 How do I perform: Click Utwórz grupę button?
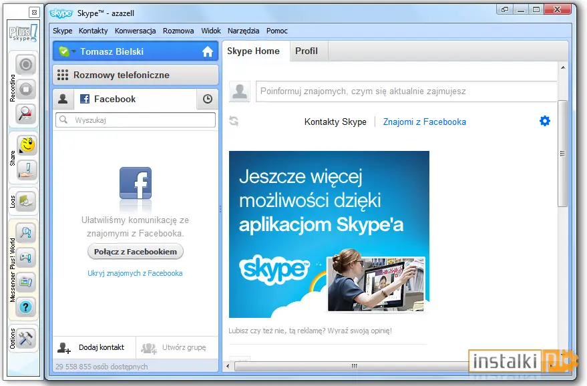pyautogui.click(x=177, y=347)
